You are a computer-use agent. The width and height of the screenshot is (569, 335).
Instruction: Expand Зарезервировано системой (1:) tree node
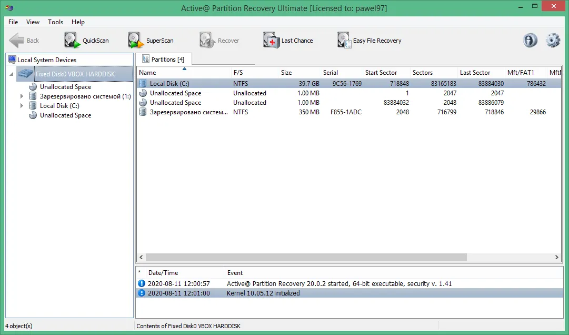(x=22, y=96)
